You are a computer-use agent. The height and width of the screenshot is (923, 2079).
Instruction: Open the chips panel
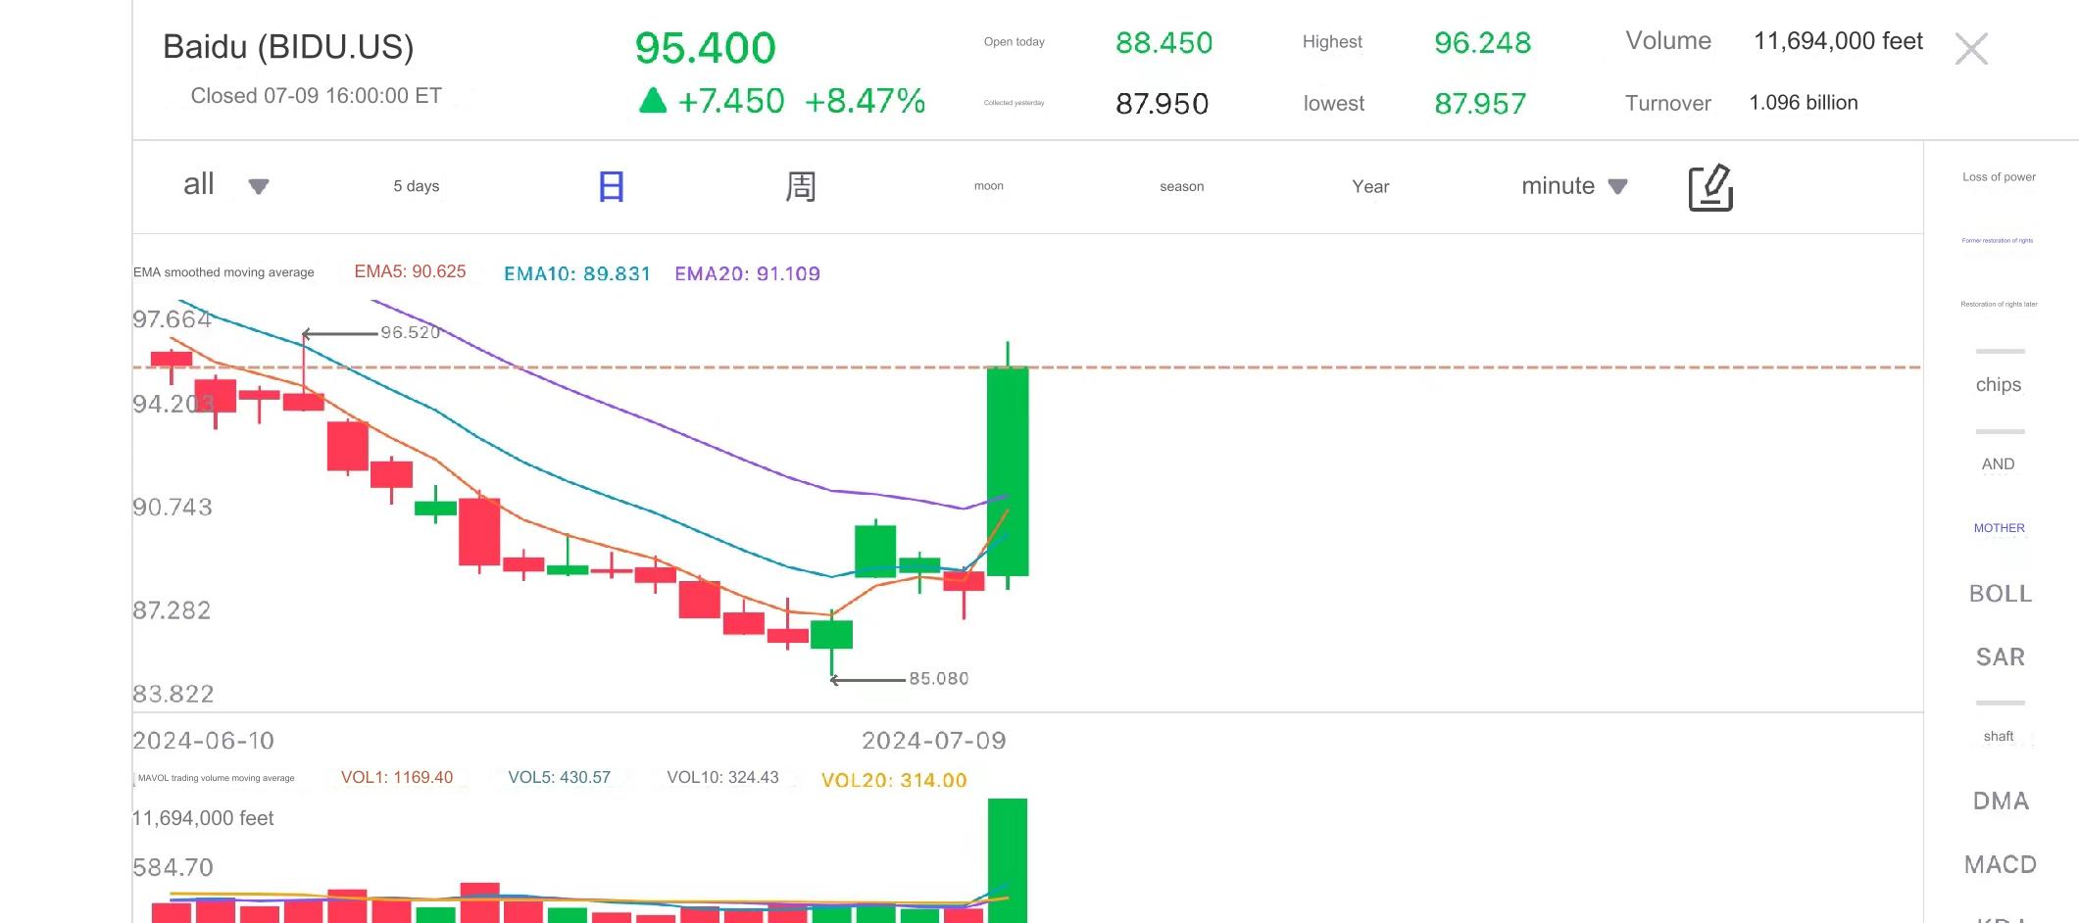1998,384
